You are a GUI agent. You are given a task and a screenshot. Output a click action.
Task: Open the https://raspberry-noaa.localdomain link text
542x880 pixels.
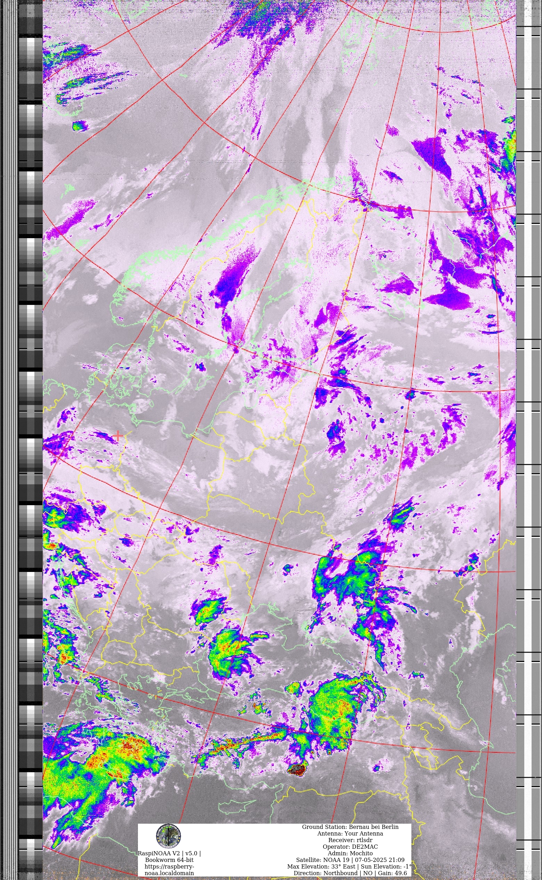pos(169,870)
